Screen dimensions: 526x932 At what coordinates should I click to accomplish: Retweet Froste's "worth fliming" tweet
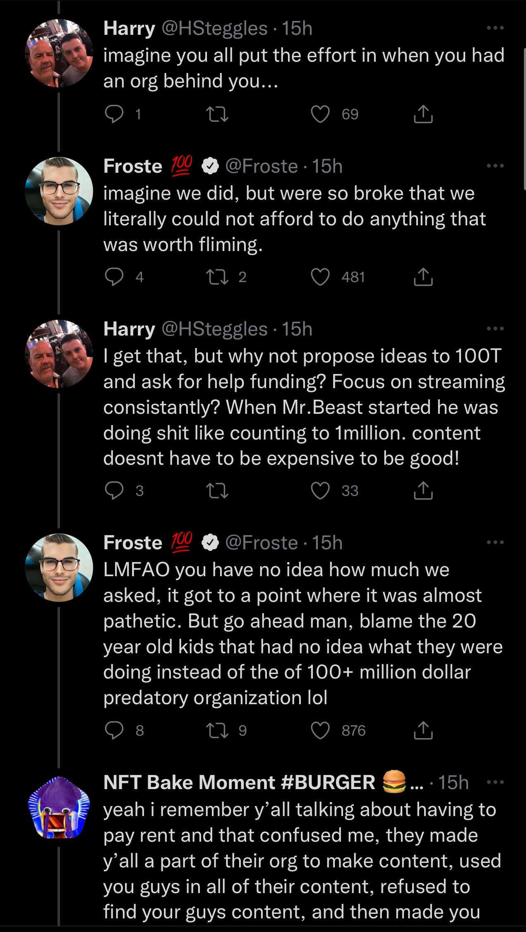tap(217, 277)
